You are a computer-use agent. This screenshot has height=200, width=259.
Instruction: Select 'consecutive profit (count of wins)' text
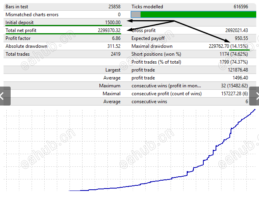pyautogui.click(x=167, y=94)
